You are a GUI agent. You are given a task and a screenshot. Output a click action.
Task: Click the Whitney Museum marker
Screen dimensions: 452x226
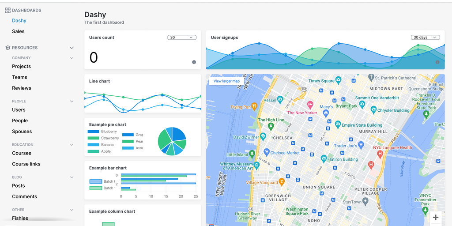pos(256,165)
